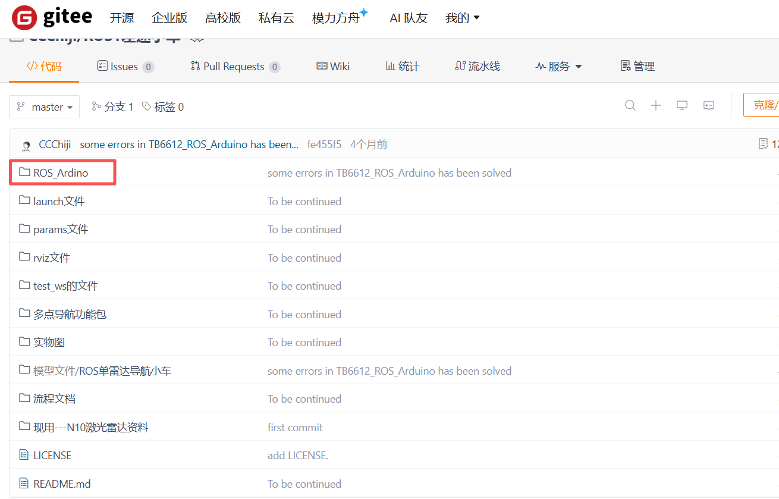Viewport: 779px width, 499px height.
Task: Click the search magnifier icon
Action: point(630,106)
